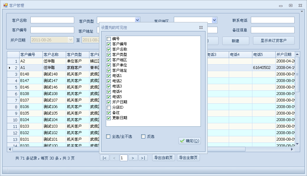Uncheck the 电话2 column checkbox
This screenshot has width=307, height=176.
point(109,81)
